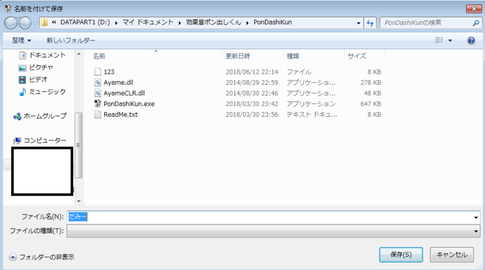Select マイ ドキュメント in the address path
This screenshot has width=485, height=270.
148,22
